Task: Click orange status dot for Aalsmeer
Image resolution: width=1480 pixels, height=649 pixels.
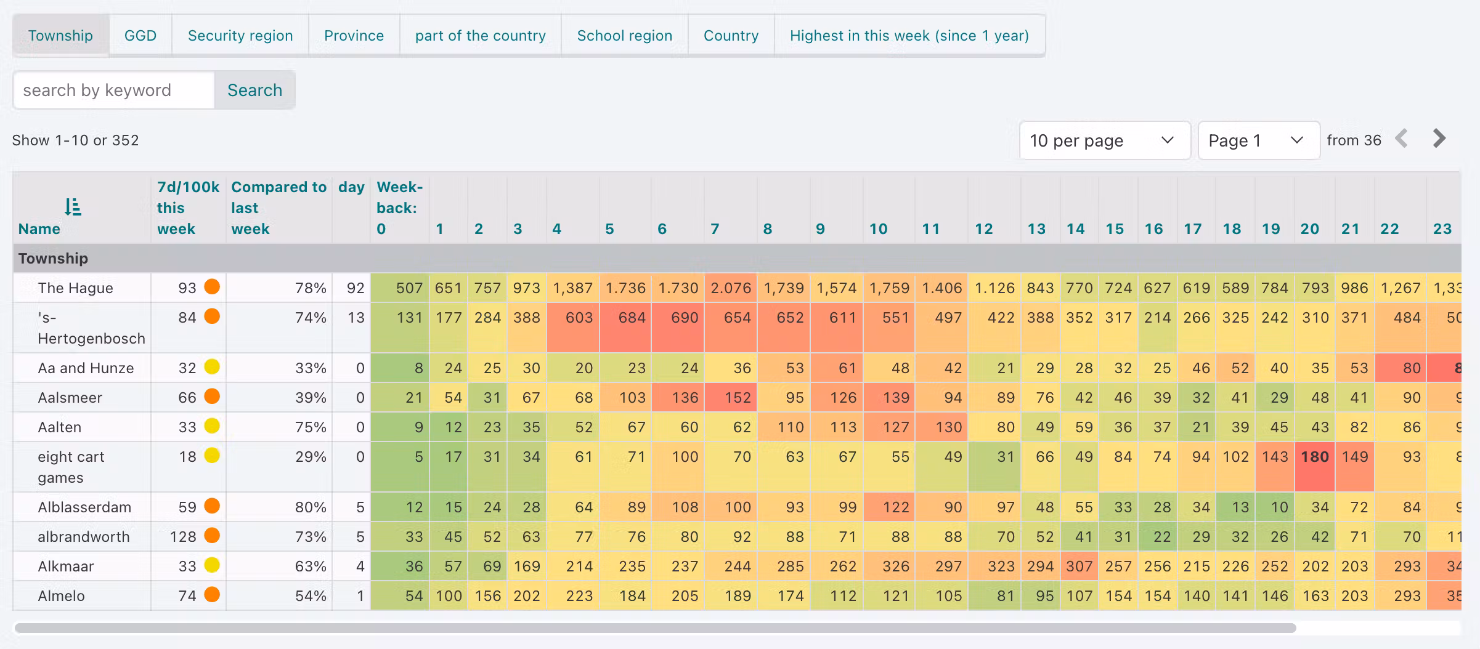Action: pos(212,397)
